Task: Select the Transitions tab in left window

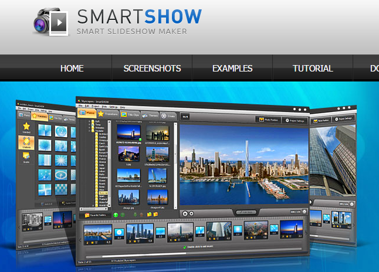Action: tap(40, 117)
